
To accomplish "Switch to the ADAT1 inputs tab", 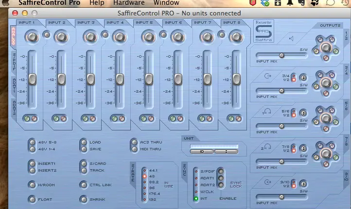I will click(14, 86).
